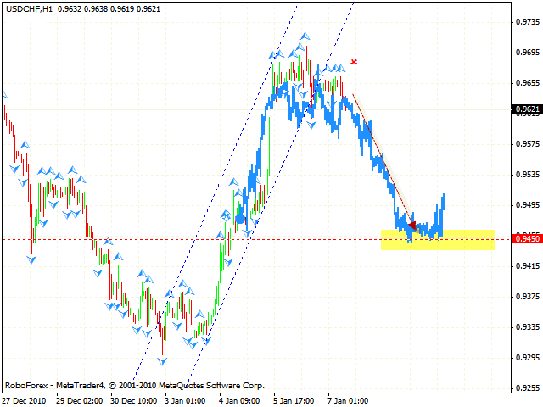Click the 3 Jan 01:00 time label

tap(185, 401)
